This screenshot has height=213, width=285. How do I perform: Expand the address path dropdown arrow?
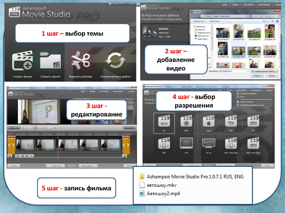point(245,16)
